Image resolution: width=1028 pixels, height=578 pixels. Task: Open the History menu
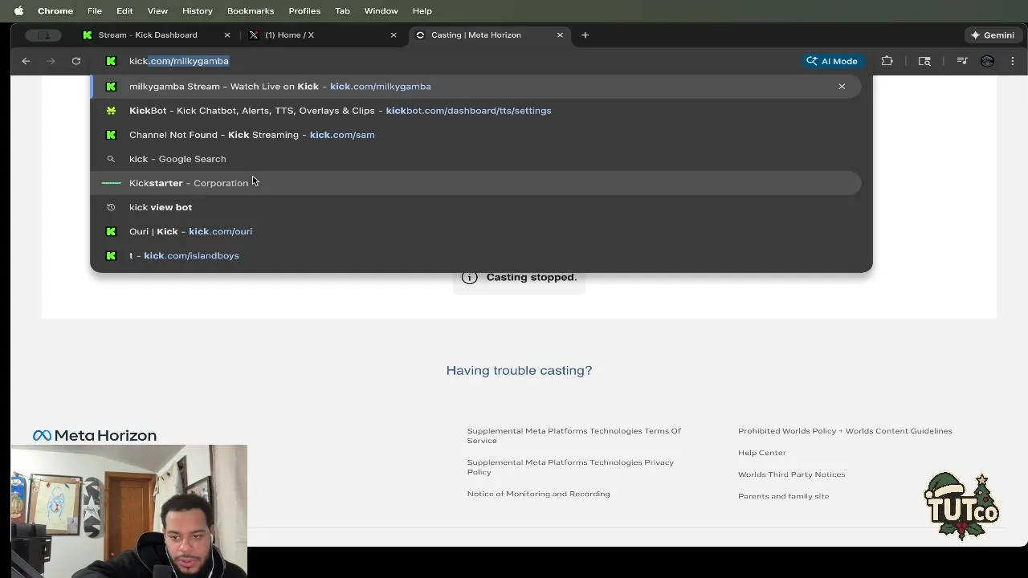[x=197, y=10]
